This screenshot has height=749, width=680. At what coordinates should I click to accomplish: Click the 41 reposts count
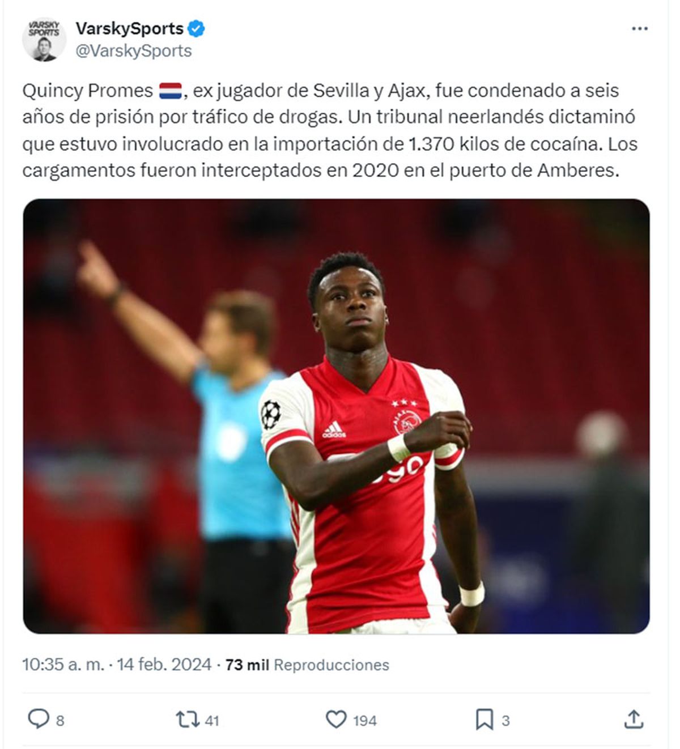click(x=212, y=721)
